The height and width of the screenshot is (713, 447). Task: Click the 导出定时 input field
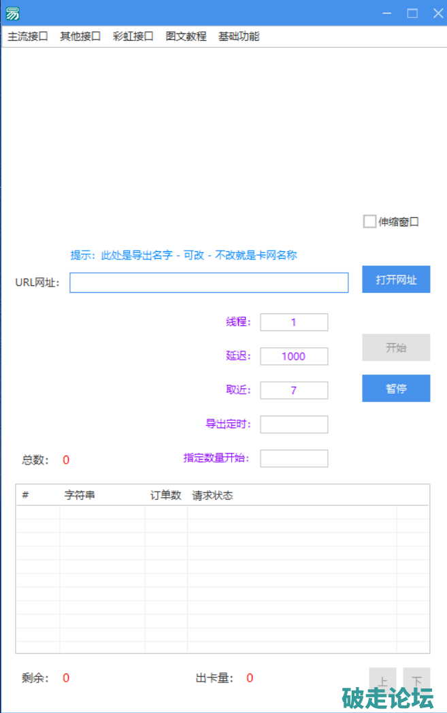point(294,424)
